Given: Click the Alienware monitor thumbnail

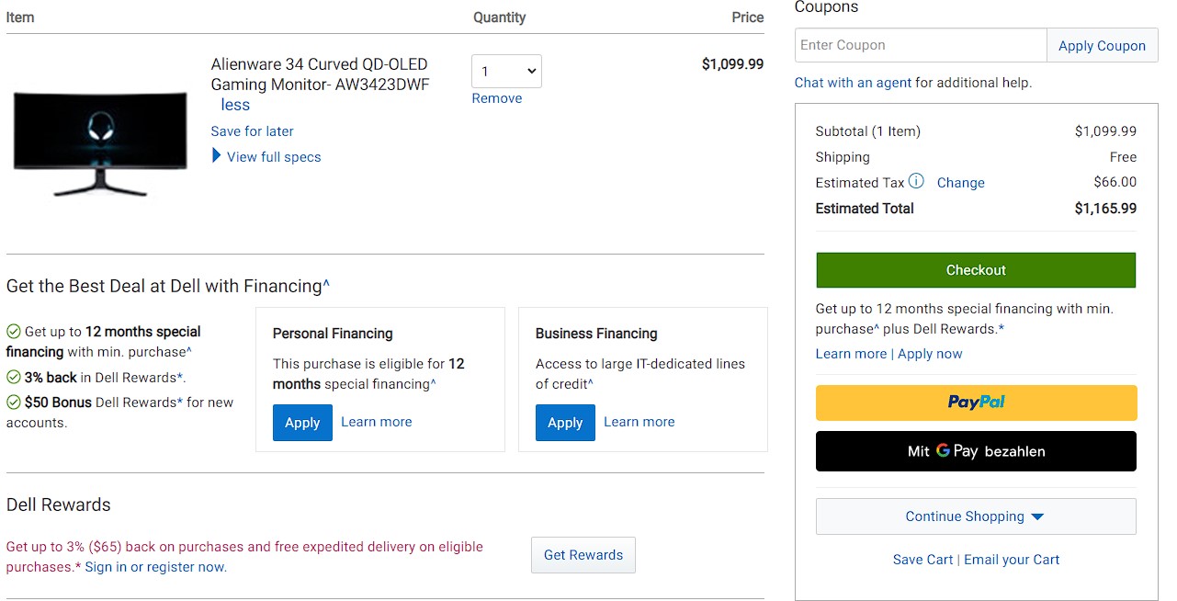Looking at the screenshot, I should [x=100, y=142].
